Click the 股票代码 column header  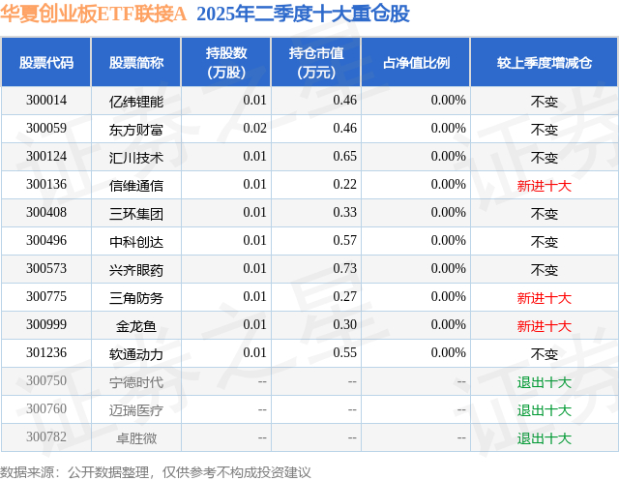click(x=46, y=62)
